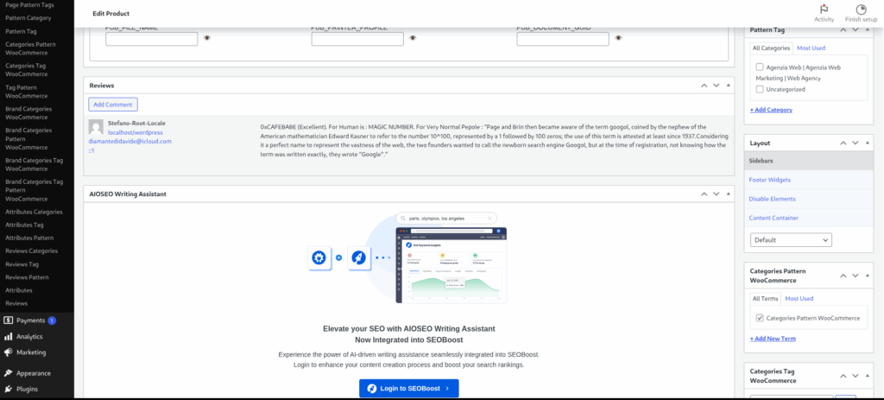Click the Marketing megaphone icon
Screen dimensions: 884x400
pos(8,352)
